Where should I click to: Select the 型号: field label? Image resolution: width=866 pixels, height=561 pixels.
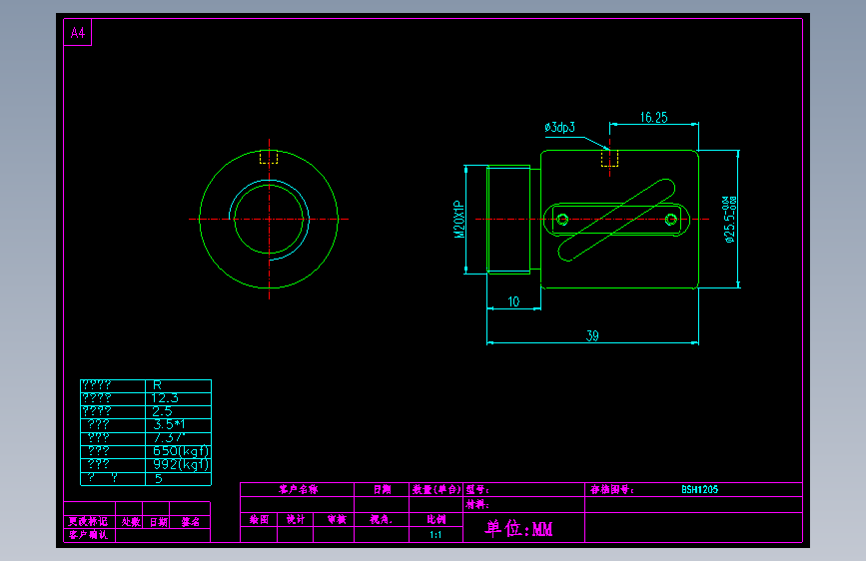point(477,490)
